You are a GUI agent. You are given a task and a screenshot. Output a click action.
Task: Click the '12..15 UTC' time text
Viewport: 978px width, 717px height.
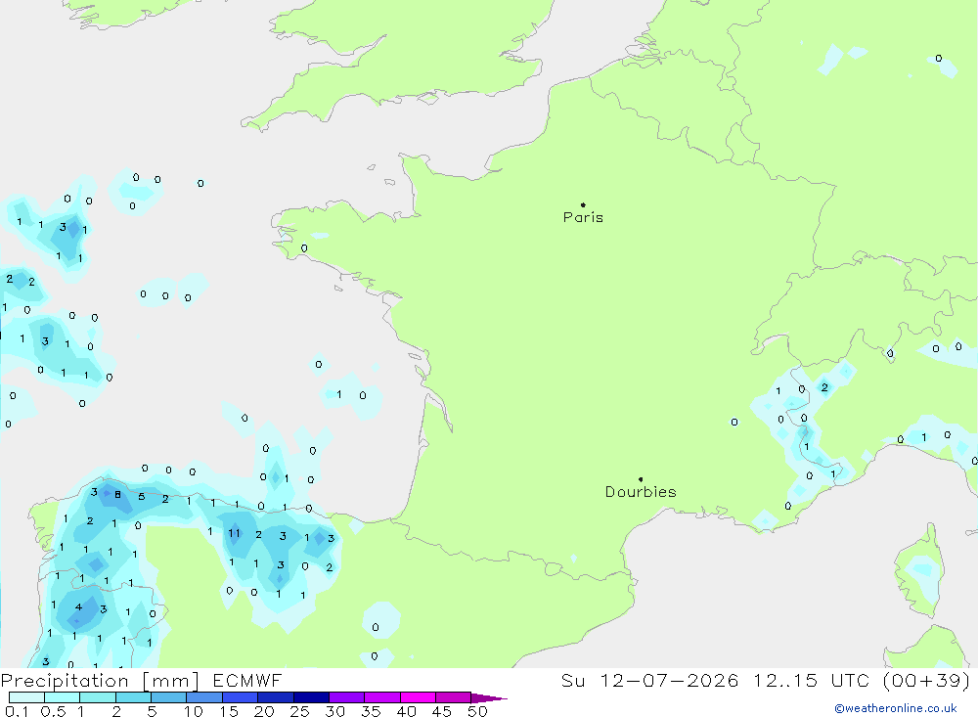tap(814, 680)
